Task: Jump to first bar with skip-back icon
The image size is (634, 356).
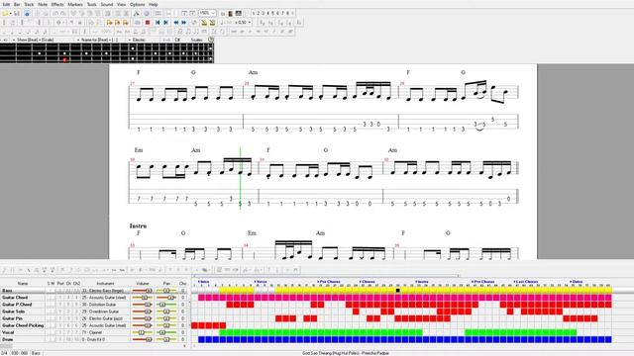Action: (158, 23)
